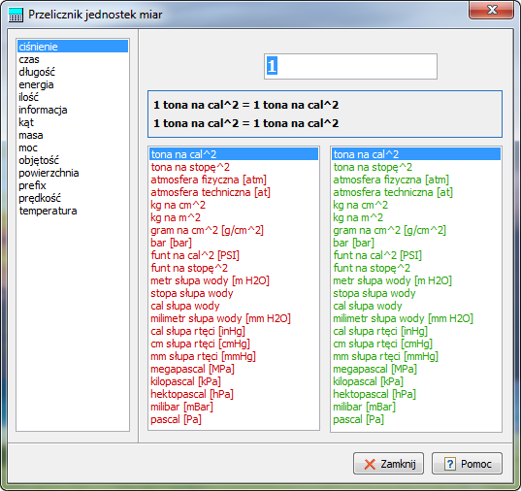
Task: Click the question mark icon on Pomoc
Action: (449, 464)
